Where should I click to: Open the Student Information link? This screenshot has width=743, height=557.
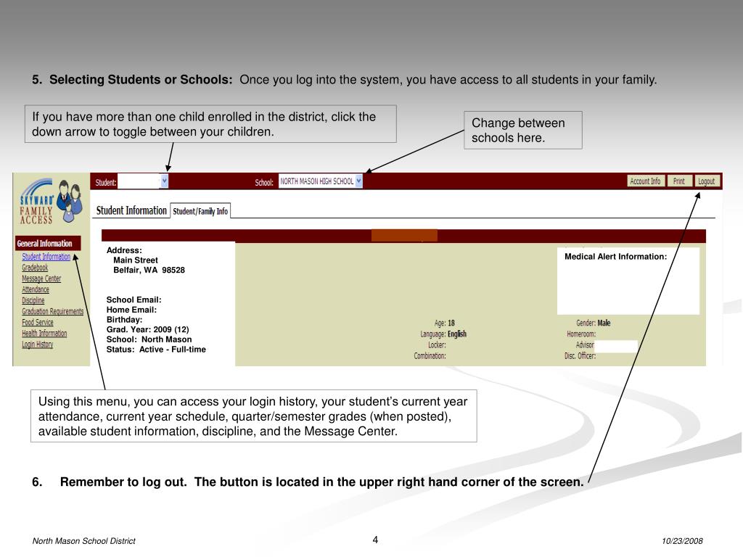(x=46, y=257)
